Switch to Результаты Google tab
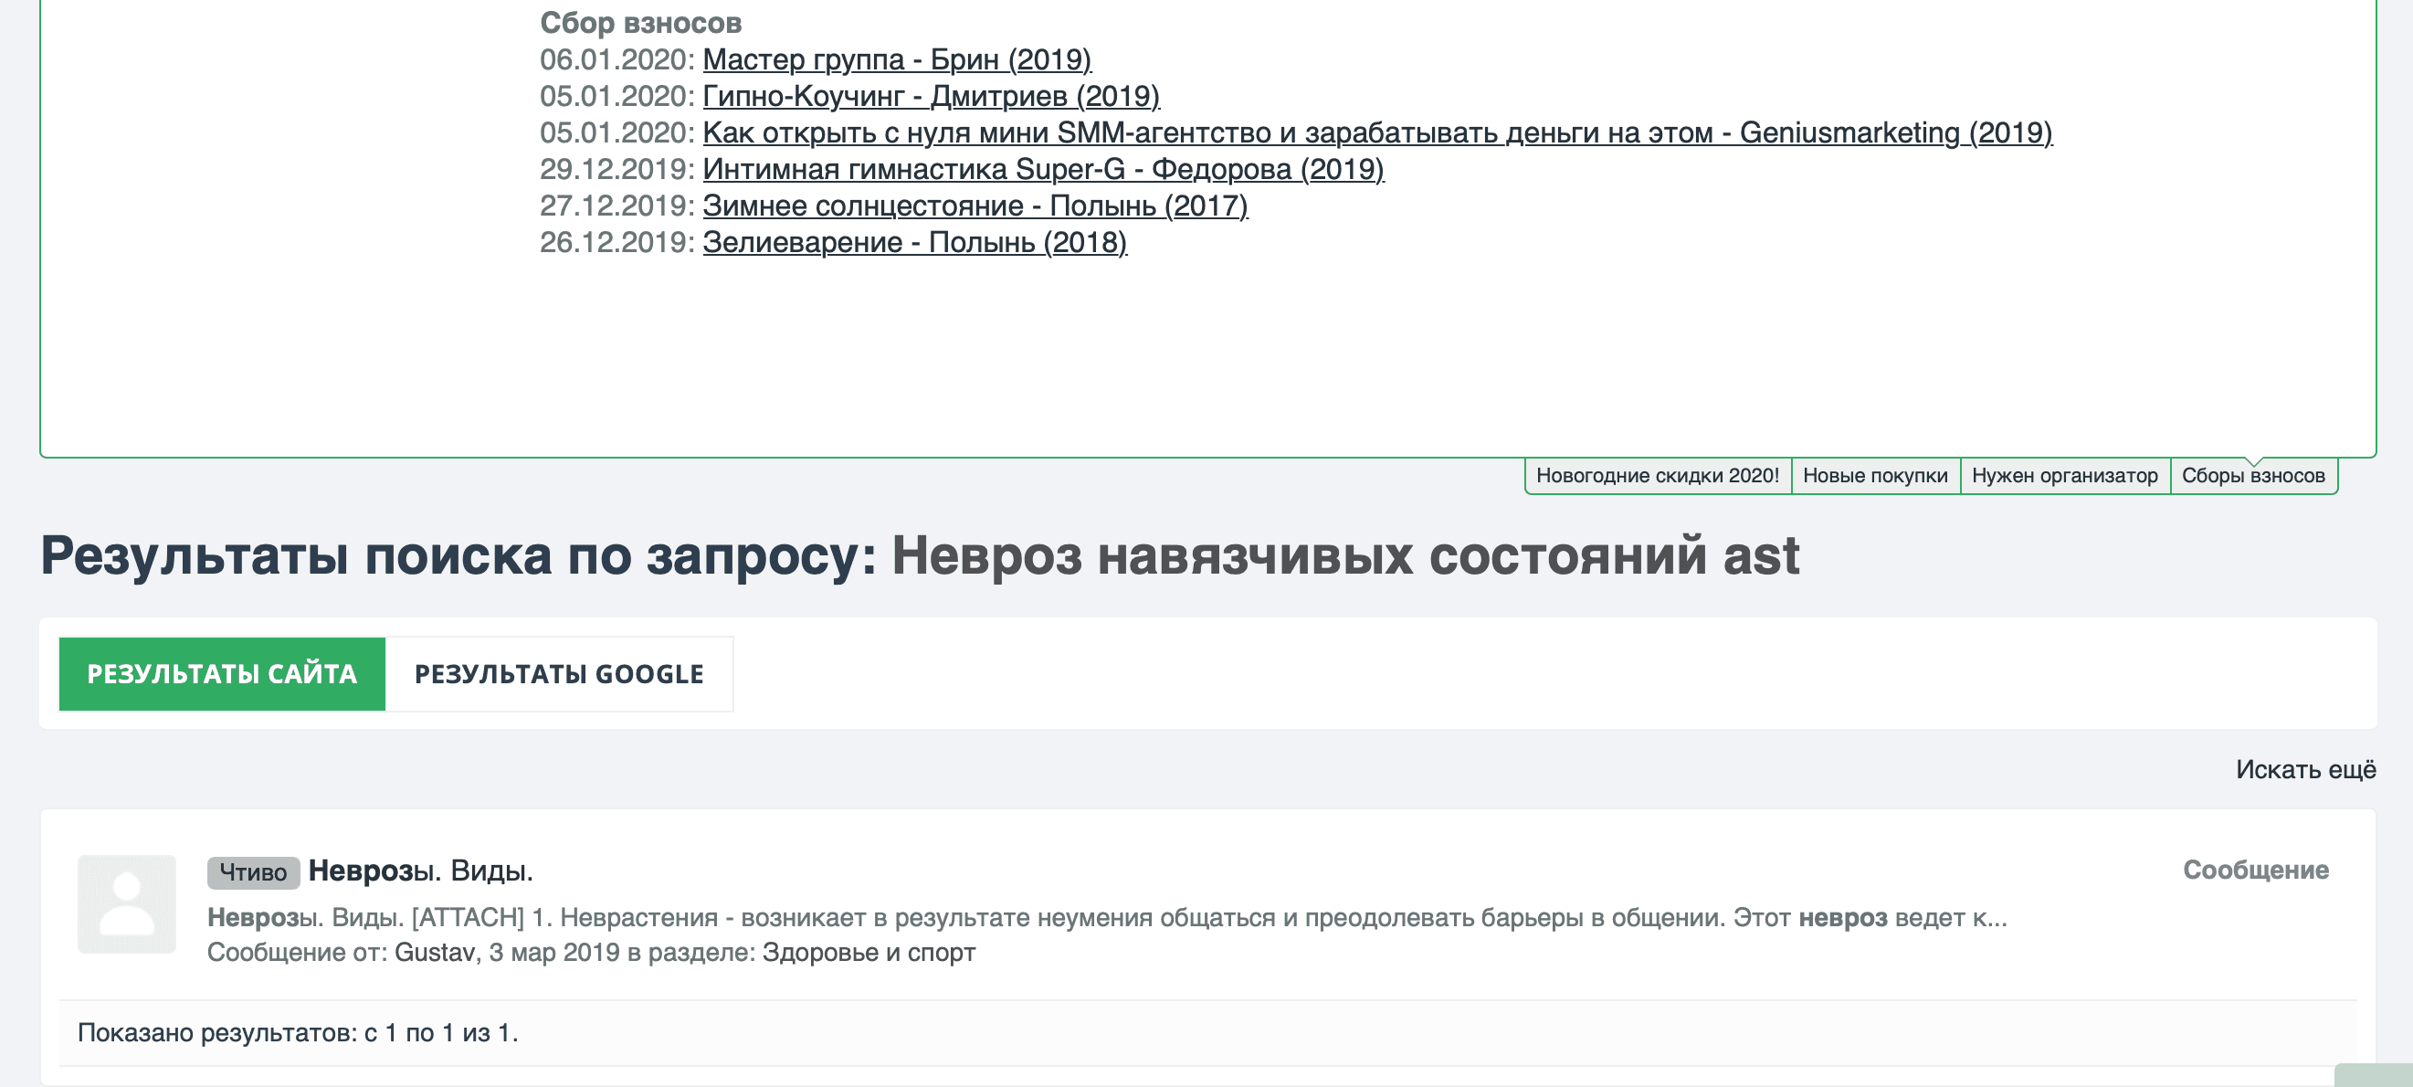Image resolution: width=2413 pixels, height=1087 pixels. [x=558, y=674]
